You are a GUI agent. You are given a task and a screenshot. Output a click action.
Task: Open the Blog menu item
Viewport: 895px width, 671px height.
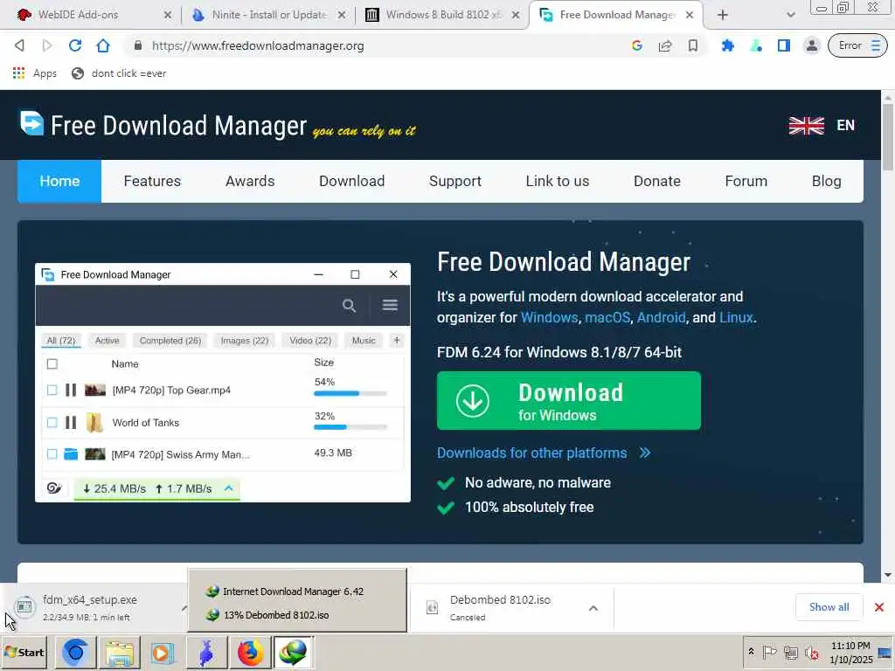coord(827,181)
